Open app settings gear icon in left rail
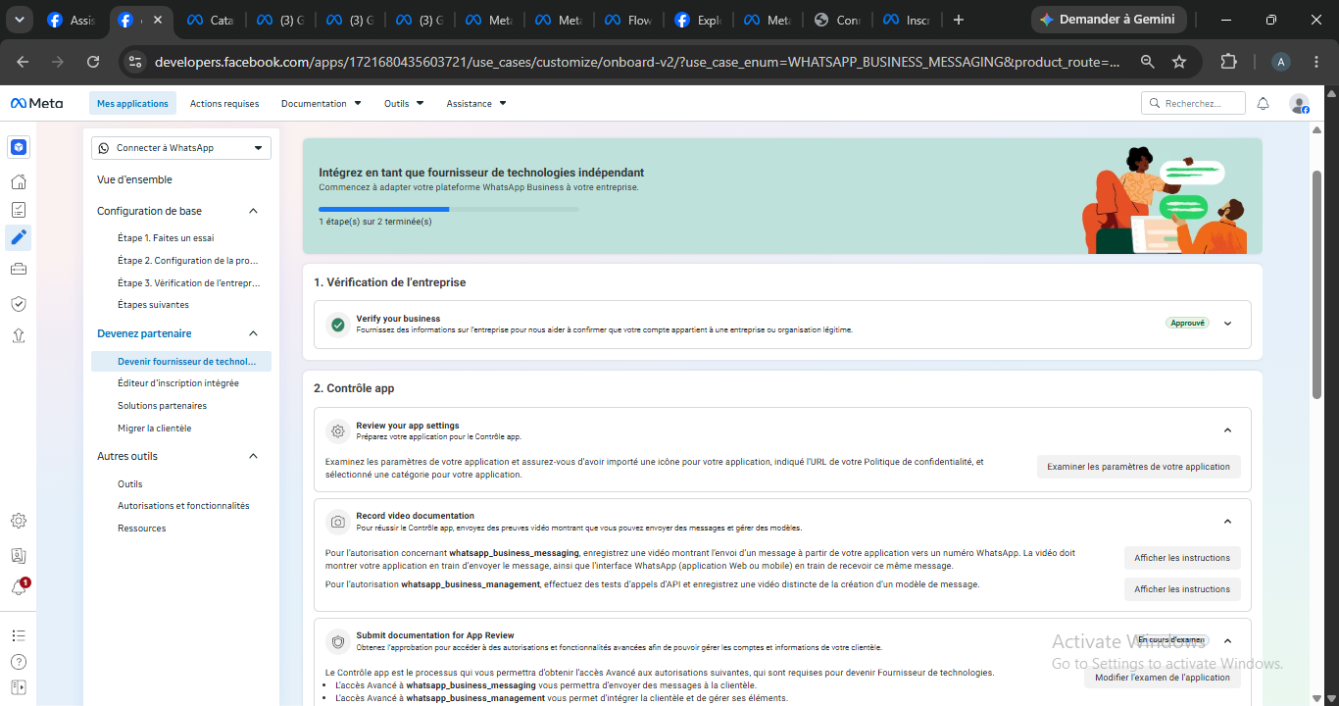This screenshot has height=706, width=1339. click(19, 521)
